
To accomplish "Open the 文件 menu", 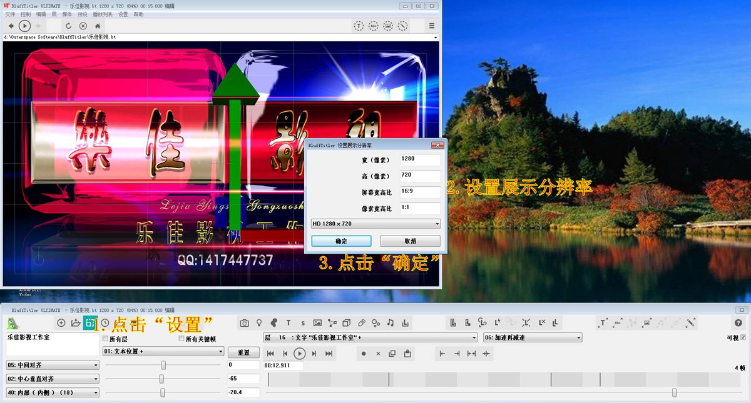I will tap(10, 14).
